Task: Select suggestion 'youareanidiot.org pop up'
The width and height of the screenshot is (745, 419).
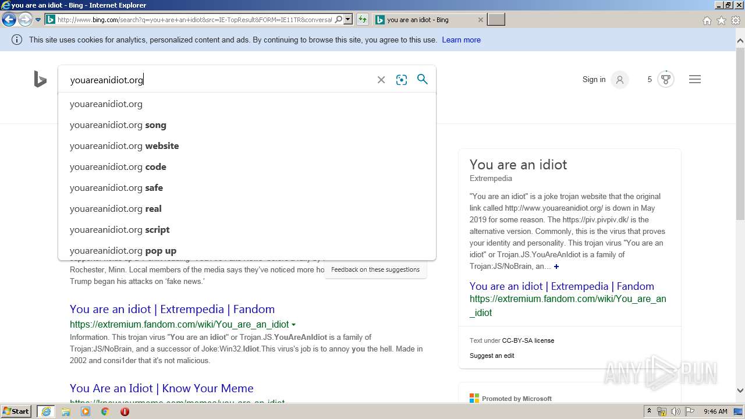Action: [247, 250]
